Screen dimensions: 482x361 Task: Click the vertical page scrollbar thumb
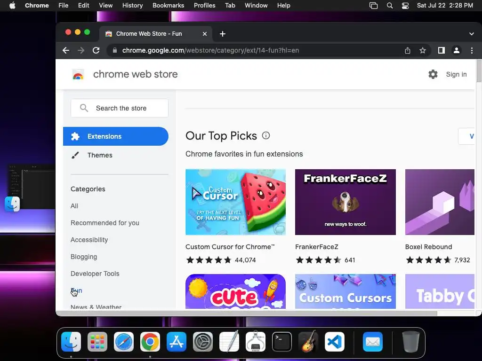coord(479,71)
